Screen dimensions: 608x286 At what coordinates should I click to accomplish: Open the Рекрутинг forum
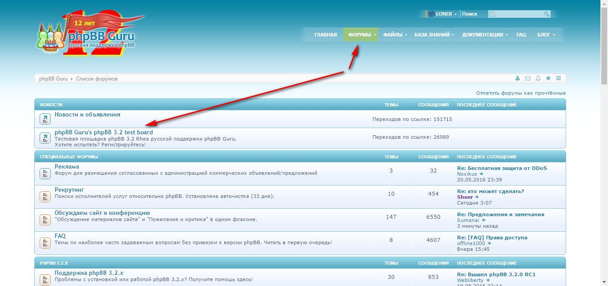tap(69, 189)
